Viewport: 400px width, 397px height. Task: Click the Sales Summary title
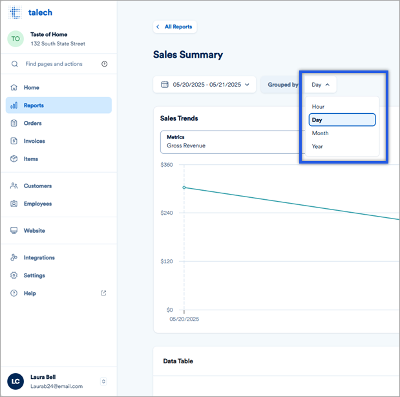coord(188,54)
